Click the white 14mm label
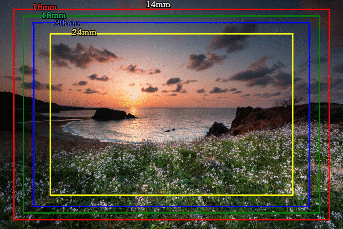Screen dimensions: 343x229 (x=158, y=5)
